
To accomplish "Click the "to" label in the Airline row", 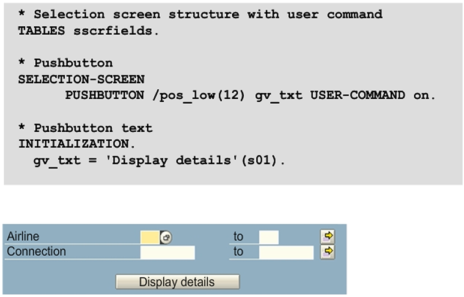I will 238,237.
